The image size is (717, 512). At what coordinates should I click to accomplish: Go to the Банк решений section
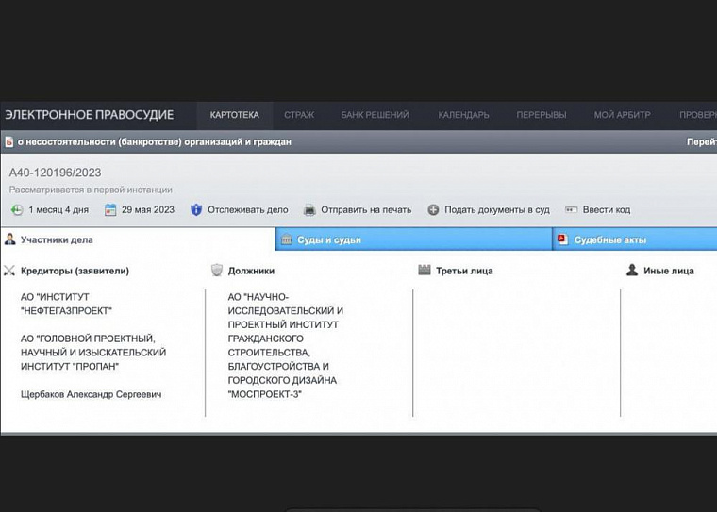point(375,115)
